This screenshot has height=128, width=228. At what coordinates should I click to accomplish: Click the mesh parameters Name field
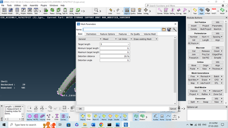(x=122, y=30)
